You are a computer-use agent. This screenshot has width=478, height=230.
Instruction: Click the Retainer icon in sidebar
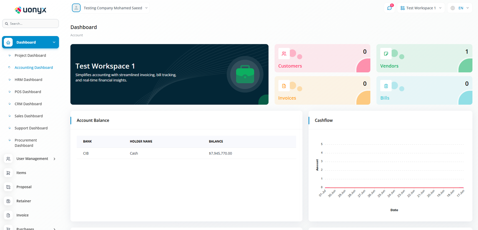tap(8, 201)
